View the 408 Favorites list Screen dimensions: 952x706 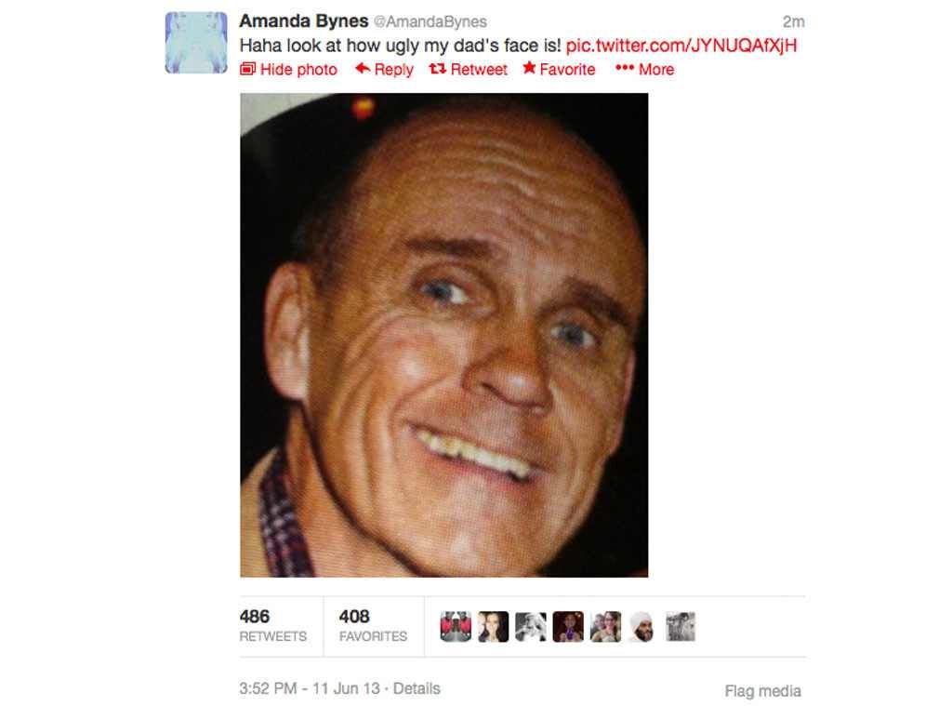coord(373,626)
